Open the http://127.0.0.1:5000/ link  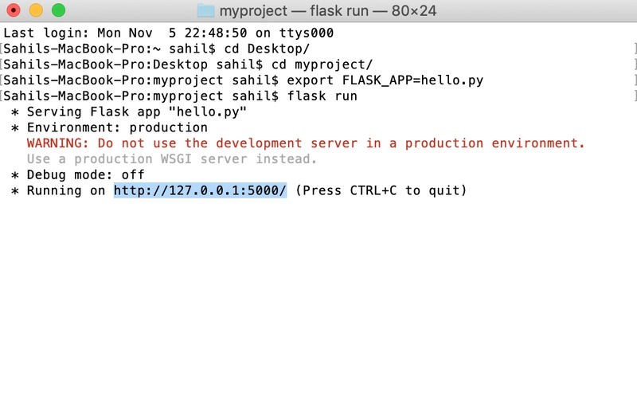pos(200,191)
